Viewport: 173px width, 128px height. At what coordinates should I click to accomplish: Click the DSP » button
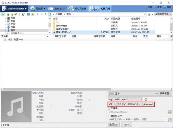(126, 124)
